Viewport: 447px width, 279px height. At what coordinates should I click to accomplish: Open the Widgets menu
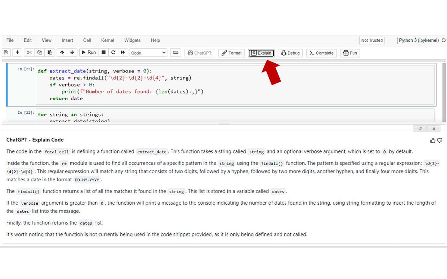[x=132, y=40]
